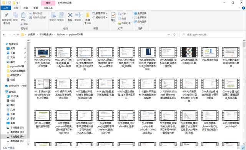This screenshot has height=150, width=246.
Task: Switch to details view toggle at bottom right
Action: point(239,148)
